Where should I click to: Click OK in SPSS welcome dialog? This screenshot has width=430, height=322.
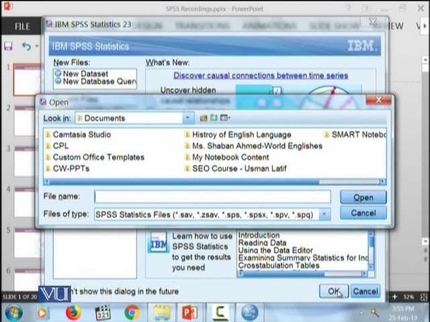334,291
